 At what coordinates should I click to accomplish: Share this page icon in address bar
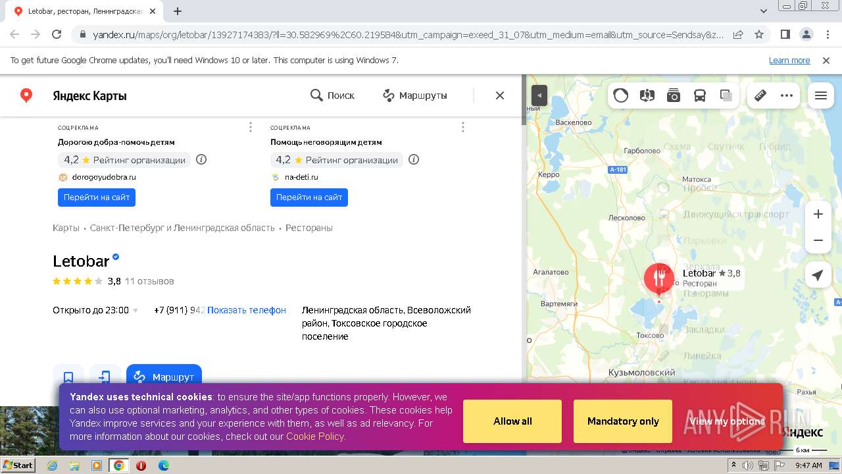click(x=738, y=34)
